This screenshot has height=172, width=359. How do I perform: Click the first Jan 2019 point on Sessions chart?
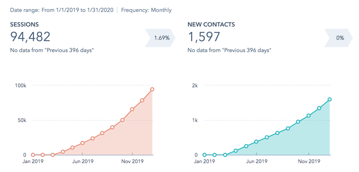click(x=33, y=155)
